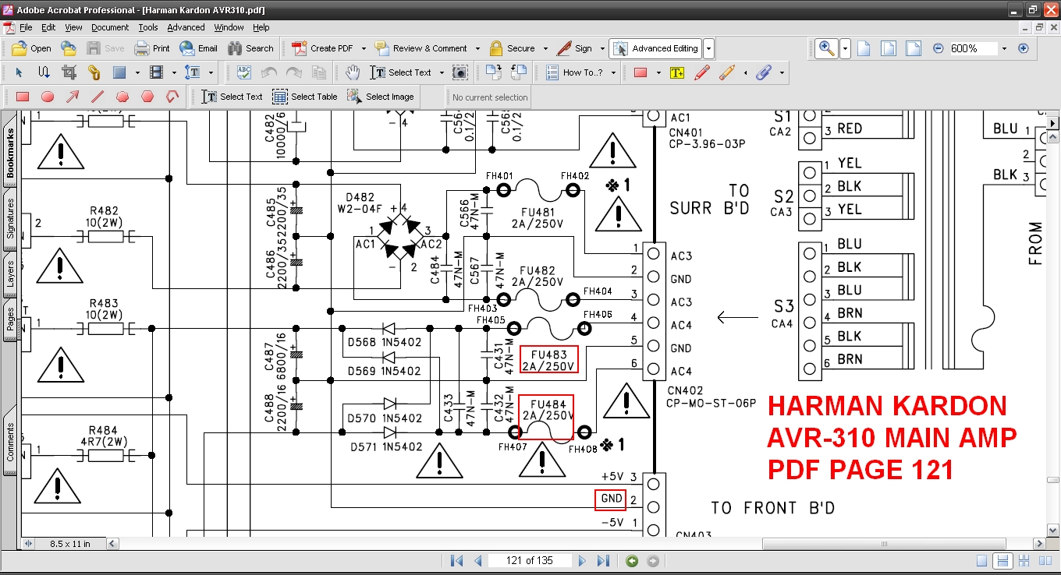The height and width of the screenshot is (575, 1061).
Task: Enable Single Page layout view
Action: pyautogui.click(x=982, y=561)
